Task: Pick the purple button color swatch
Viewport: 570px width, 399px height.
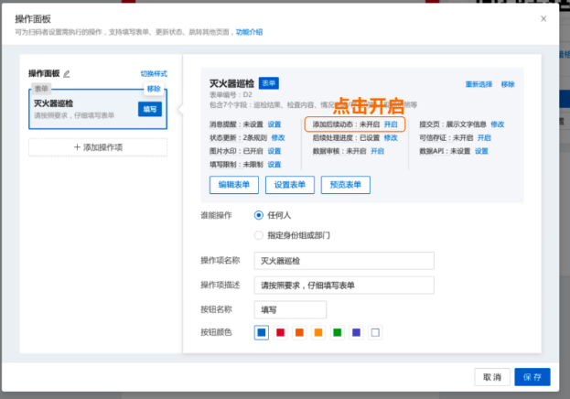Action: (356, 332)
